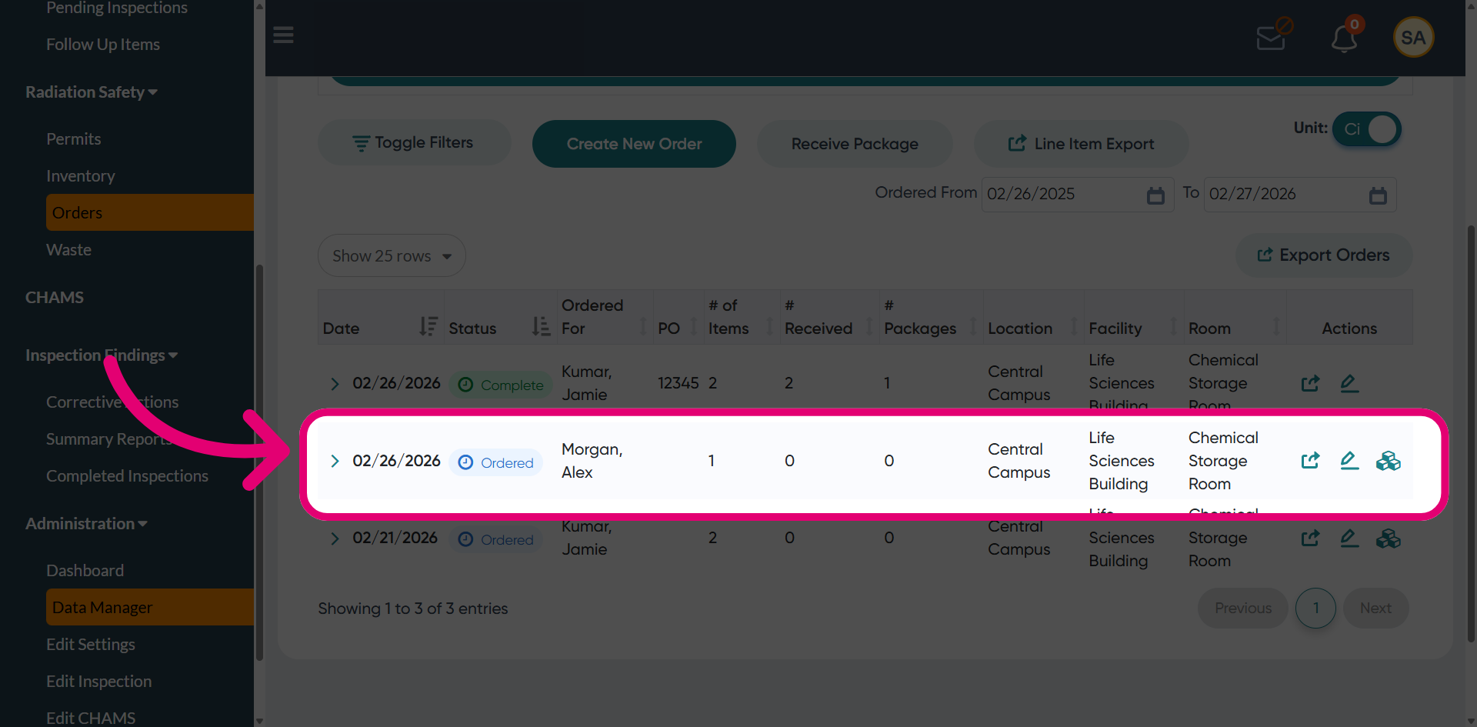The width and height of the screenshot is (1477, 727).
Task: Open the hamburger menu icon
Action: [283, 35]
